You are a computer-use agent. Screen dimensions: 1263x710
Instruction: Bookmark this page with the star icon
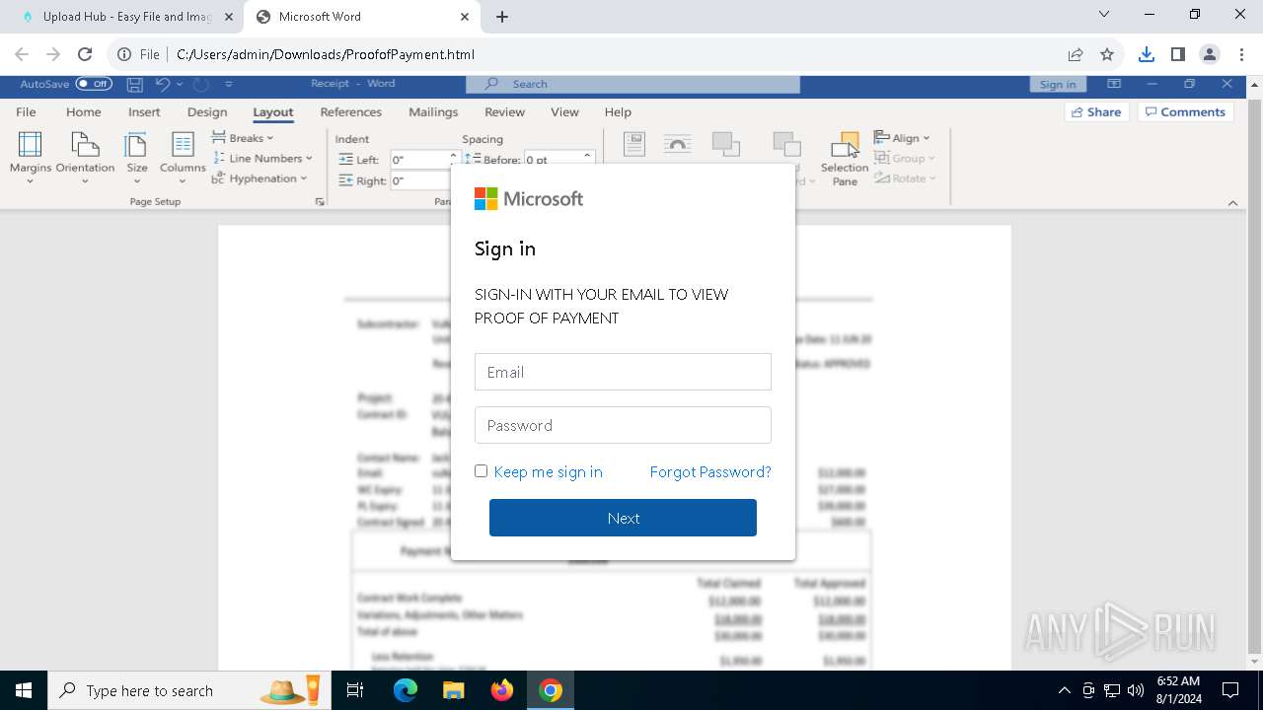[1107, 54]
